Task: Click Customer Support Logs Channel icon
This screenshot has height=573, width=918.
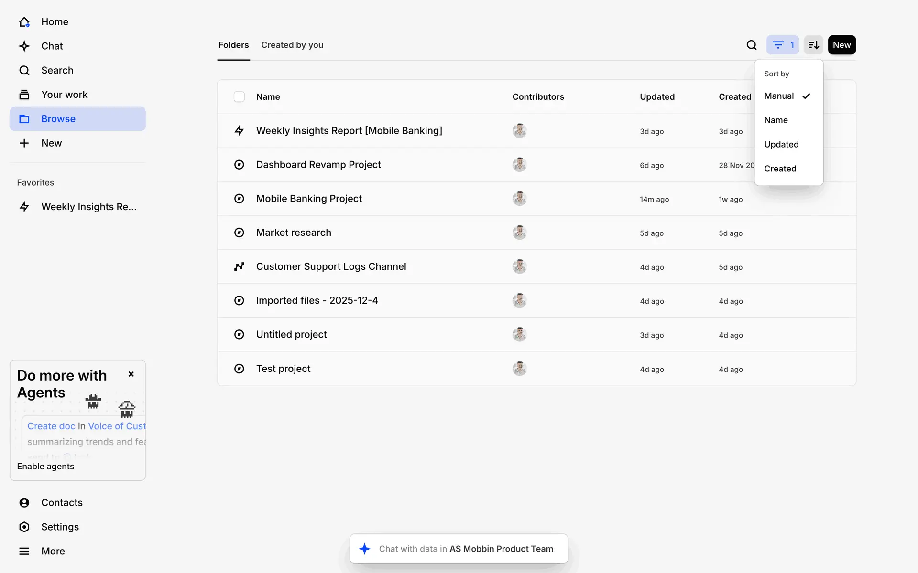Action: (x=239, y=266)
